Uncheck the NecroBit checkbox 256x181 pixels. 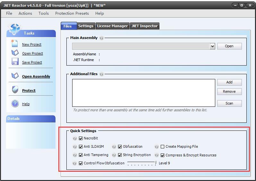pos(81,138)
